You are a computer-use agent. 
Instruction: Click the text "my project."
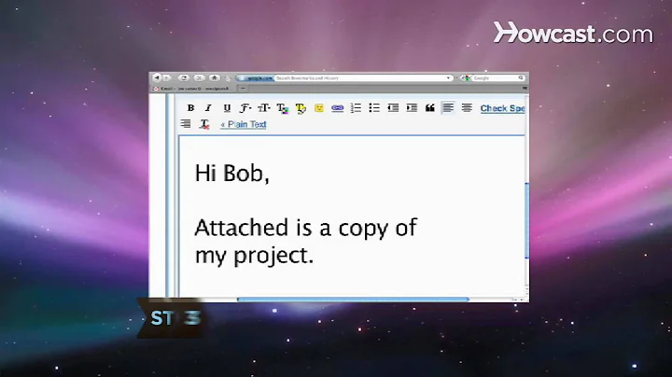click(x=254, y=256)
